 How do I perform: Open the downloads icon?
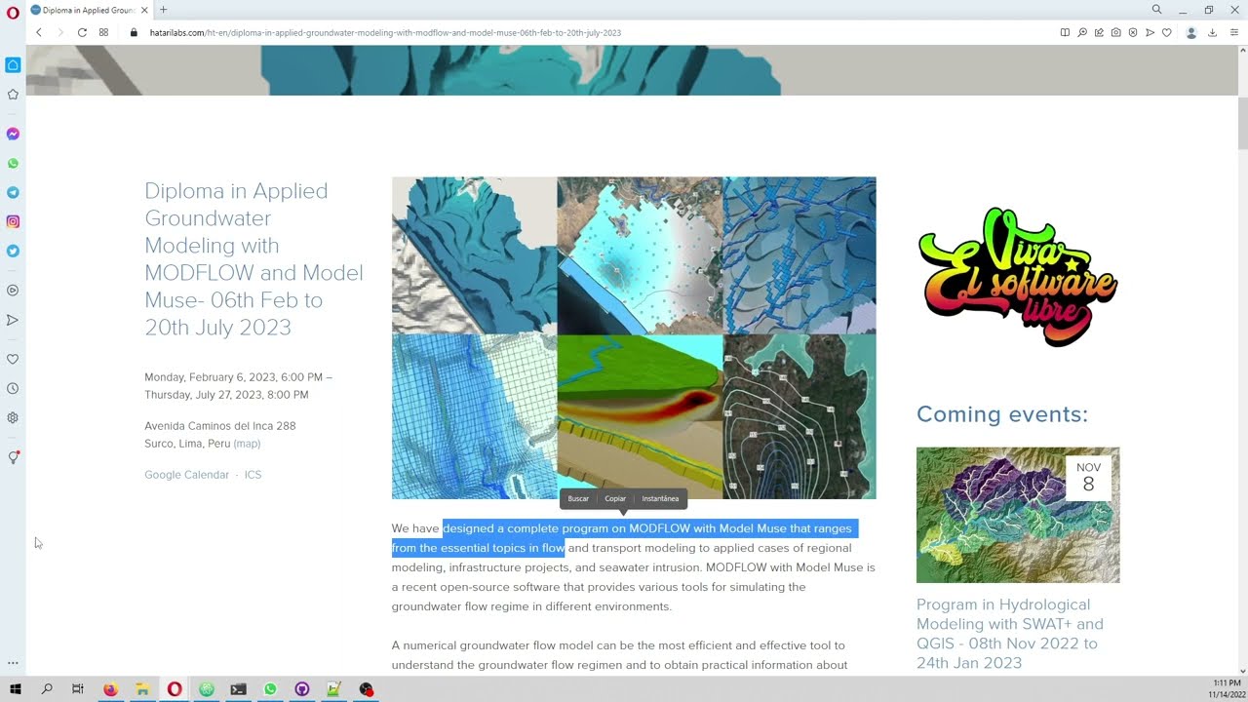pyautogui.click(x=1213, y=32)
